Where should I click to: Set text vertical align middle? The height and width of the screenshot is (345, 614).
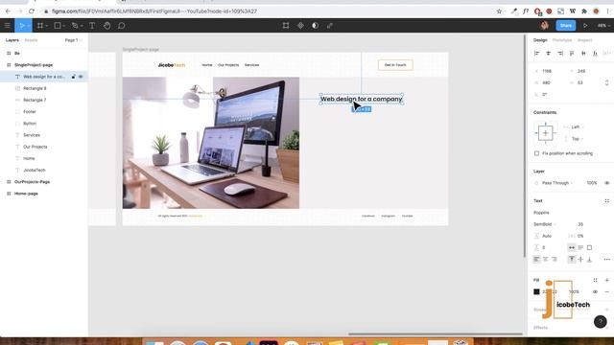(580, 260)
